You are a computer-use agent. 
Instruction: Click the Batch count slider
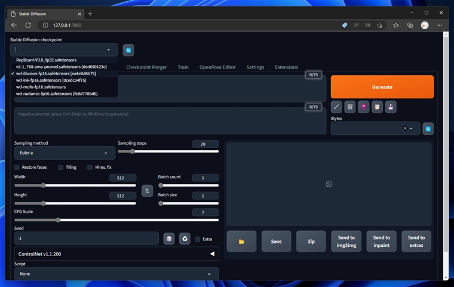188,186
